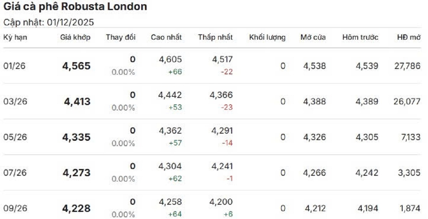Viewport: 428px width, 219px height.
Task: Click the 'HĐ mở' column header
Action: pos(409,38)
